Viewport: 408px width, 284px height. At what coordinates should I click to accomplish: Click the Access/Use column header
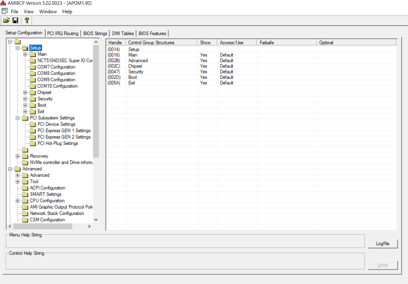coord(237,42)
